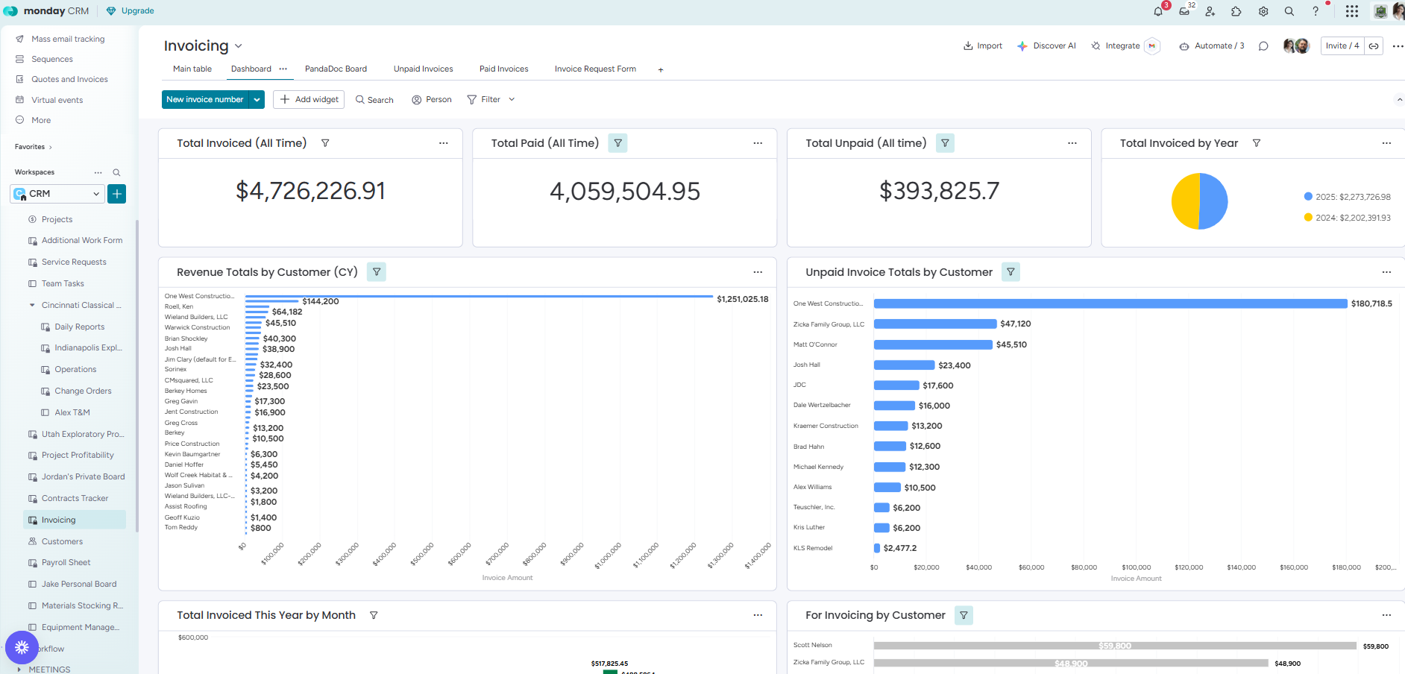Open the apps grid switcher
1405x674 pixels.
click(1351, 11)
